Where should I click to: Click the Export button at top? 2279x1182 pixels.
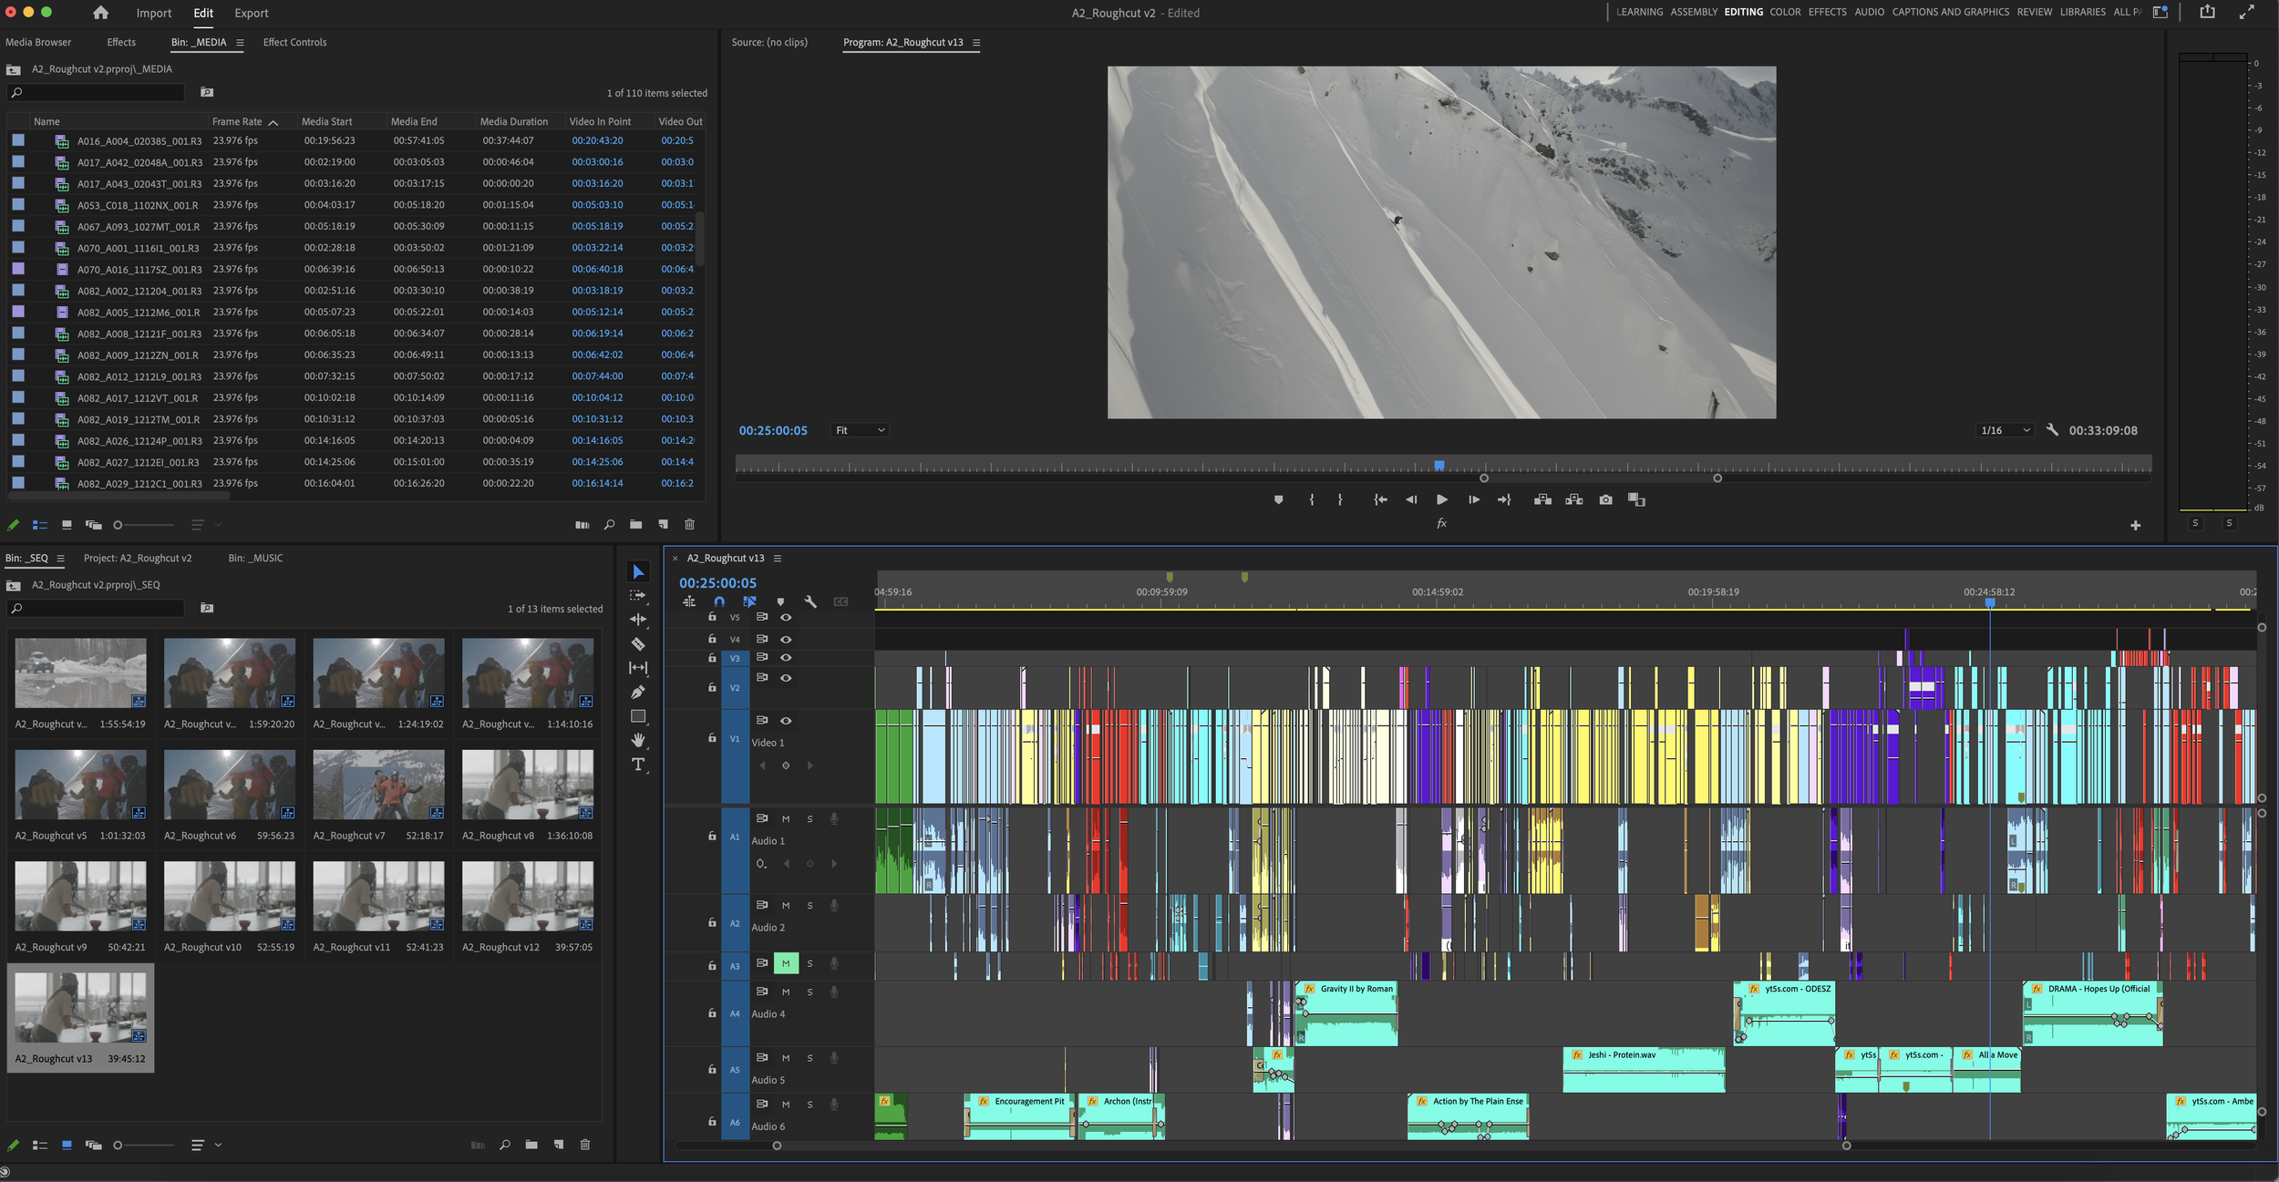(251, 13)
